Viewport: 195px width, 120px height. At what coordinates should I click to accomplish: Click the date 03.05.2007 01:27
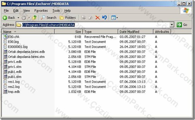[132, 37]
